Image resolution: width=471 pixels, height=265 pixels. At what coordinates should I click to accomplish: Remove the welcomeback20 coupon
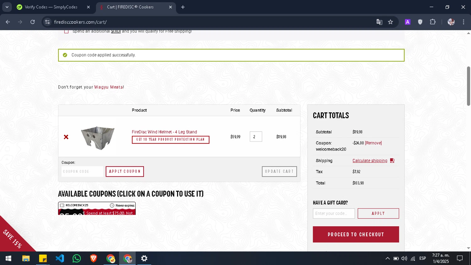373,143
